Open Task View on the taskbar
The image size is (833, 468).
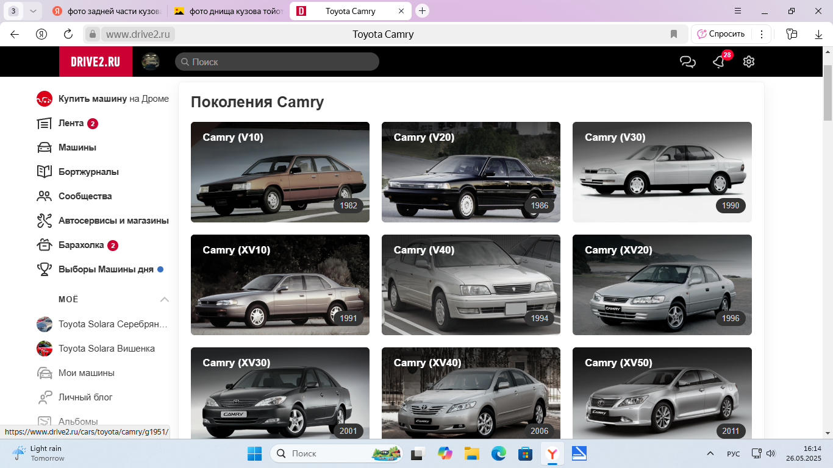418,453
